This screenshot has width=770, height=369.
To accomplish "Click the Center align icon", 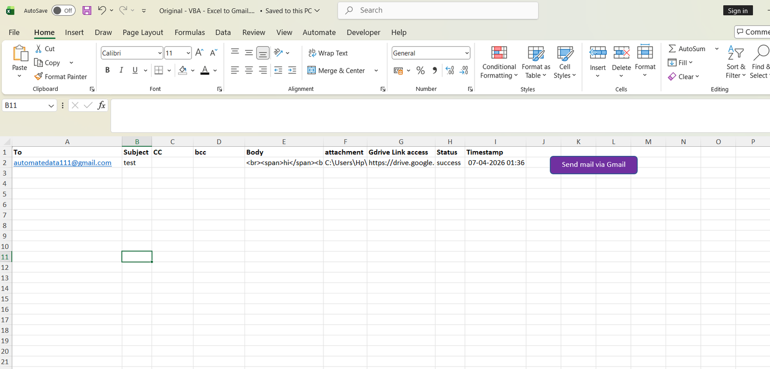I will tap(249, 71).
